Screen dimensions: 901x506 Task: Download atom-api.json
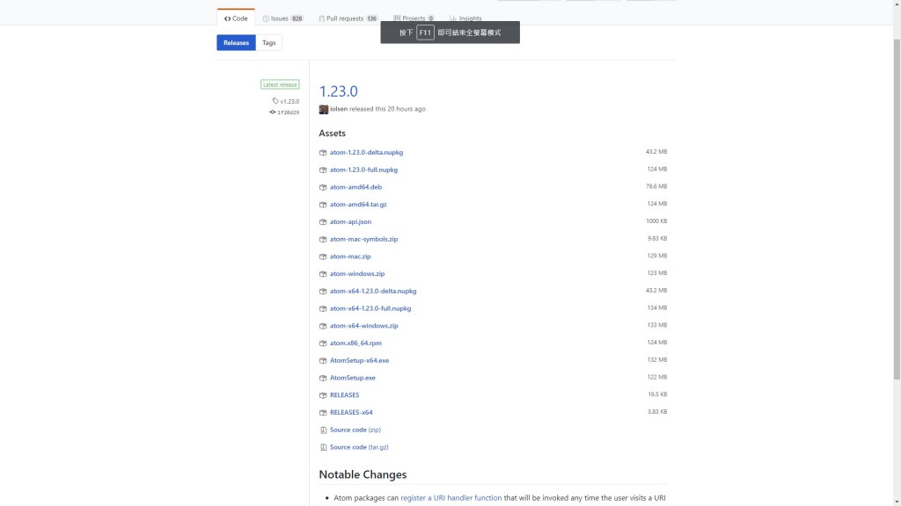click(350, 221)
